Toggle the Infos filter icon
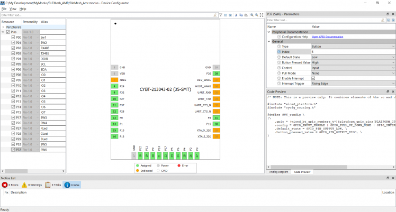 (x=67, y=185)
